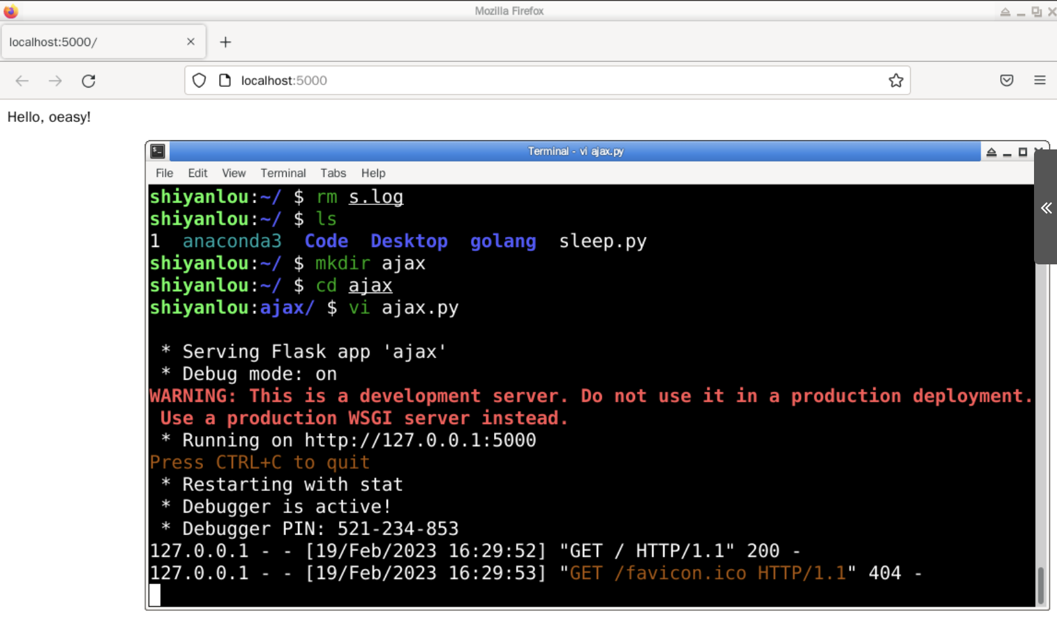Open the Tabs menu in terminal

[333, 173]
